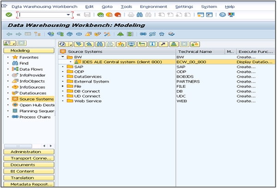This screenshot has width=277, height=188.
Task: Open the Goto menu
Action: pyautogui.click(x=107, y=6)
